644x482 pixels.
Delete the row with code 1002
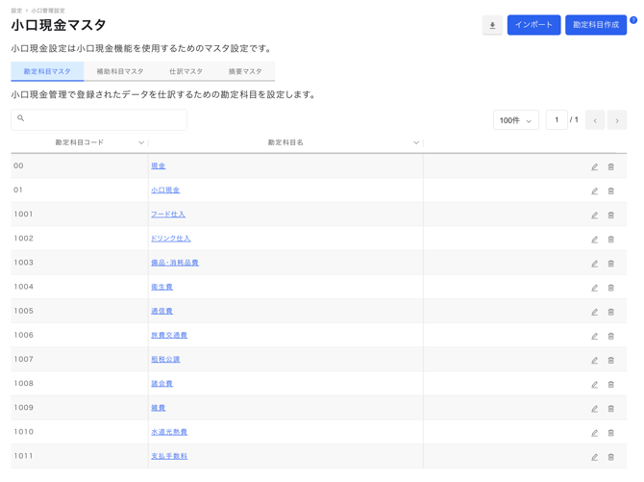tap(610, 240)
